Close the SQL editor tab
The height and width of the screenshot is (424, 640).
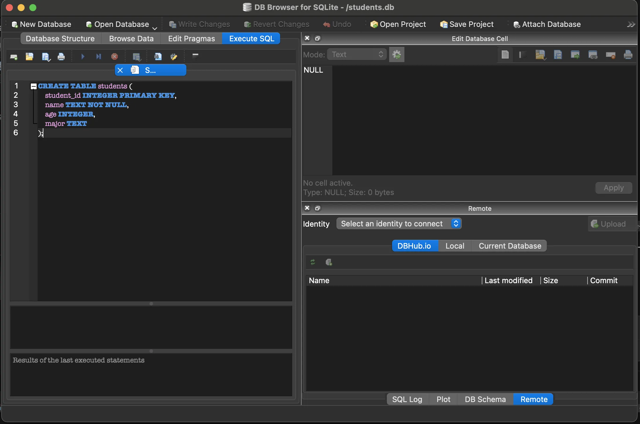120,70
